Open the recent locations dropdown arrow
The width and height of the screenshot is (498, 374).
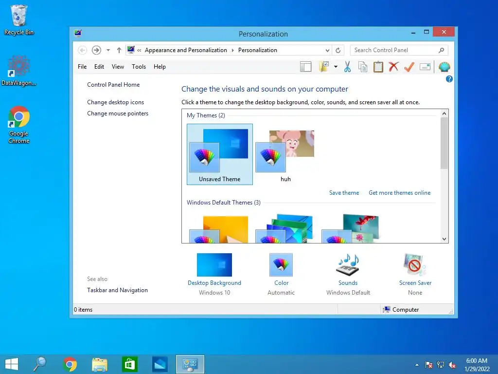108,50
